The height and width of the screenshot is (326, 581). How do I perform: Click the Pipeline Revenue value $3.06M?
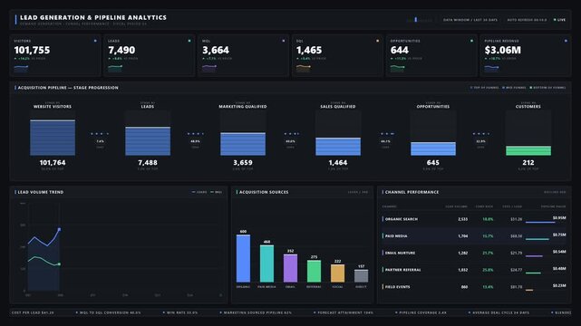[503, 50]
